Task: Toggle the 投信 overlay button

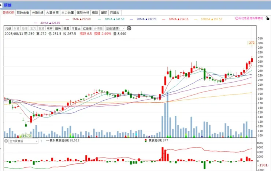Action: 25,28
